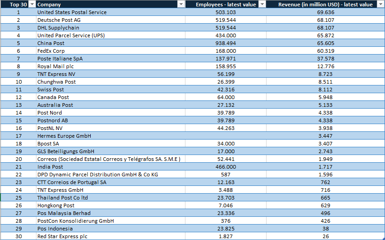Open the Revenue column filter dropdown
Image resolution: width=385 pixels, height=240 pixels.
(x=380, y=4)
